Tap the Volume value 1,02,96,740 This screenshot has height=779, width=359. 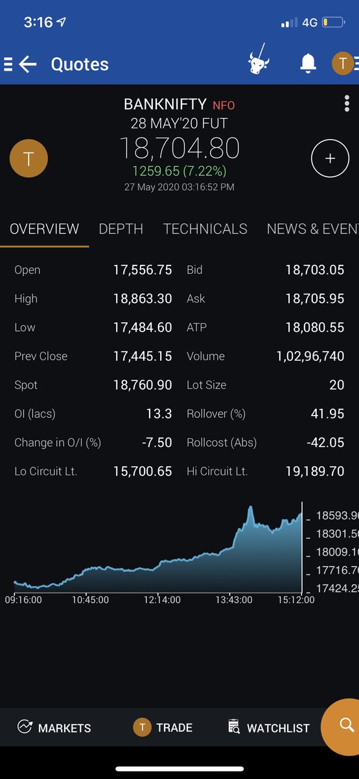311,356
